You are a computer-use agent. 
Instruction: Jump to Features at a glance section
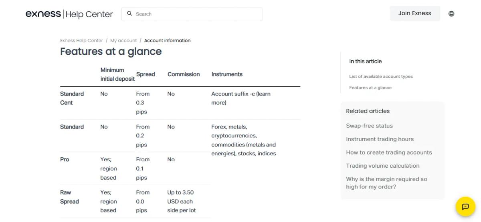(x=370, y=87)
